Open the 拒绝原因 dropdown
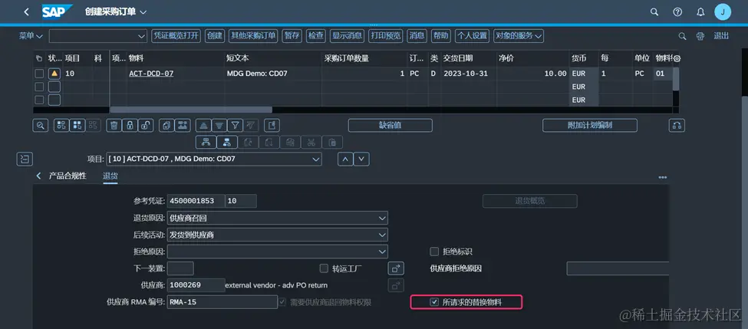 coord(381,252)
